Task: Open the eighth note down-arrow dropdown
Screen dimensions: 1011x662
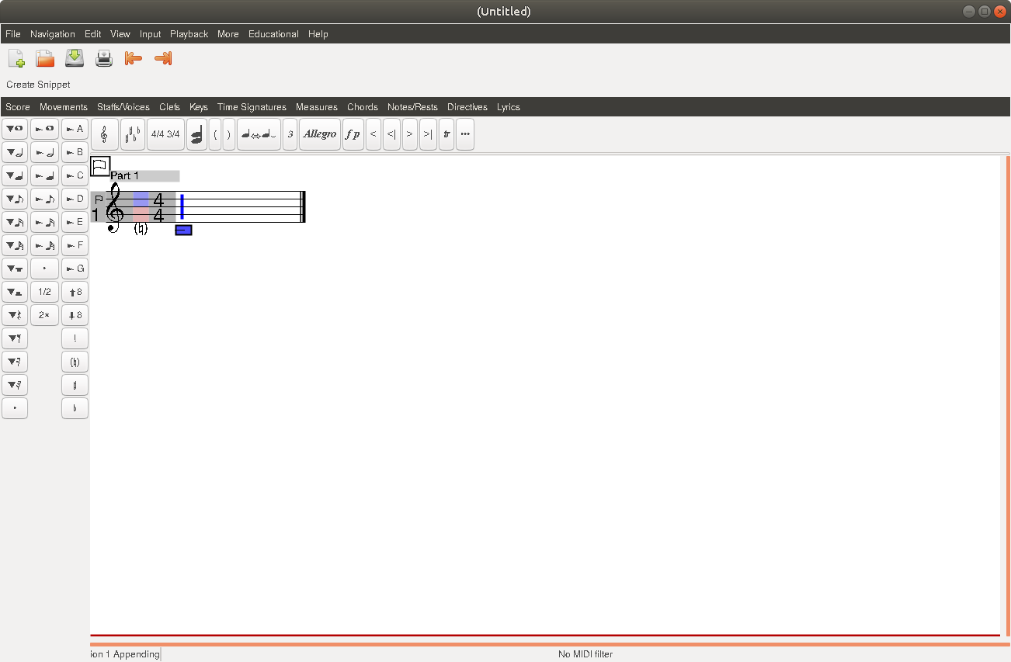Action: pos(15,199)
